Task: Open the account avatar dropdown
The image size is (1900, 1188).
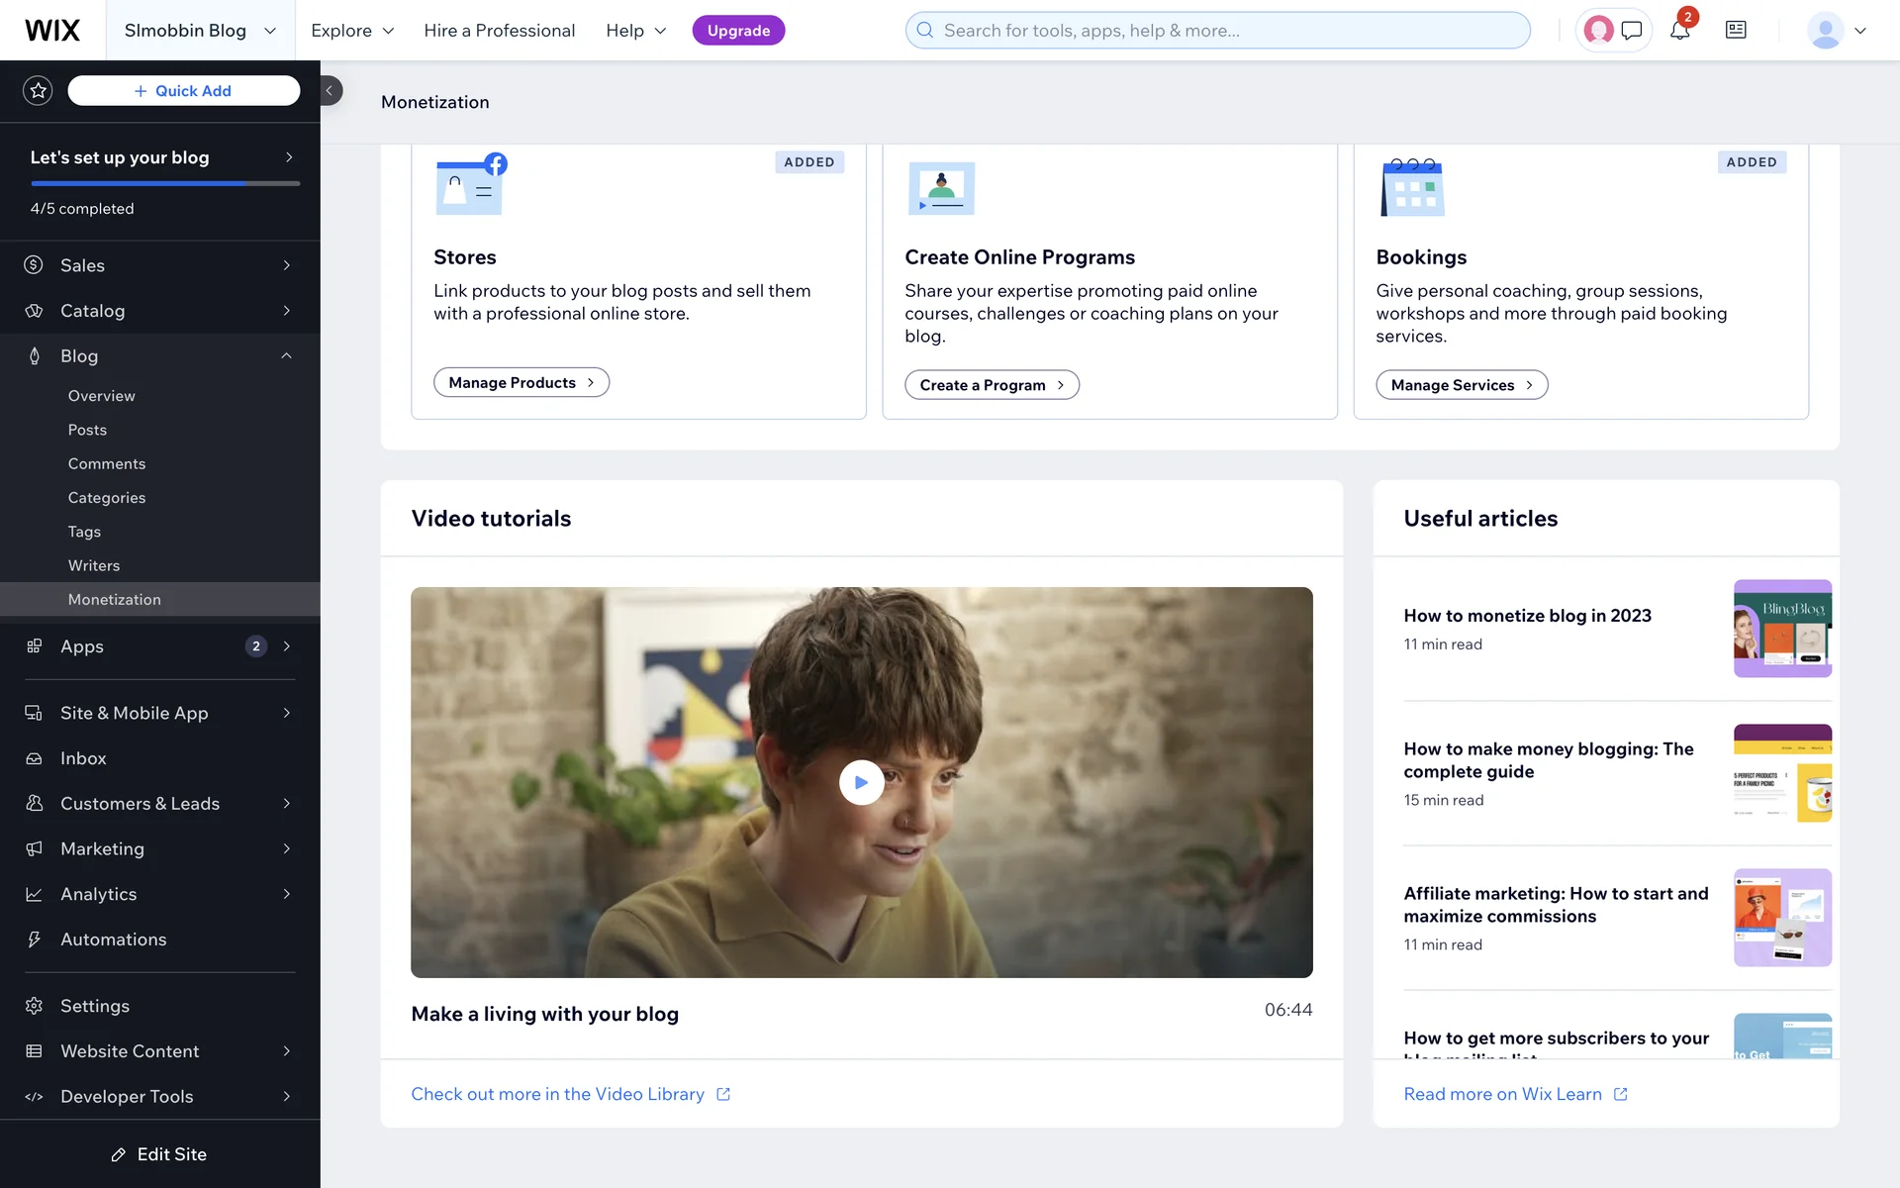Action: (1837, 31)
